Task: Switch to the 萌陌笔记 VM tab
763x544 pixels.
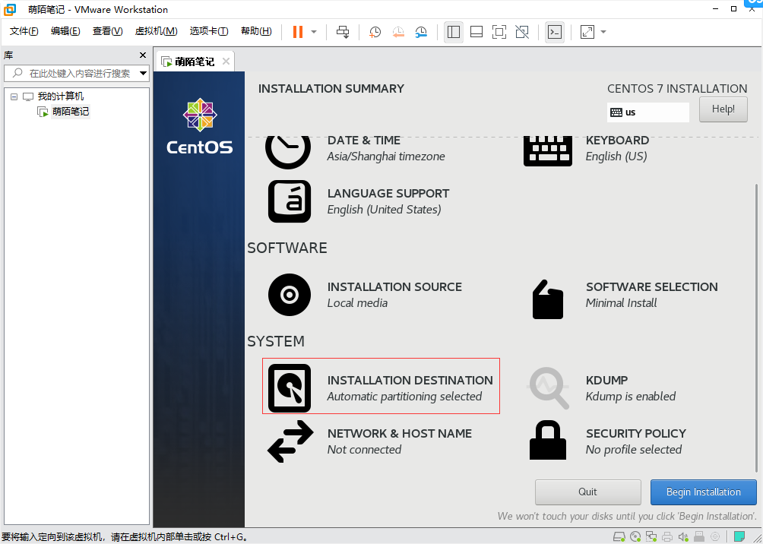Action: point(194,62)
